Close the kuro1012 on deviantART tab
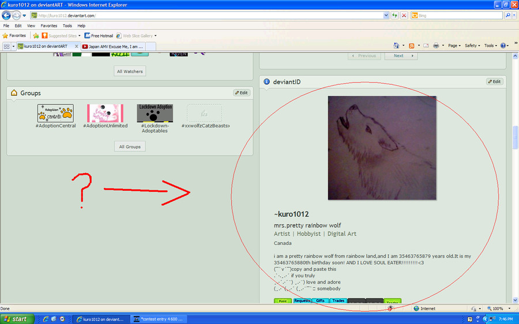Image resolution: width=519 pixels, height=324 pixels. (x=77, y=46)
